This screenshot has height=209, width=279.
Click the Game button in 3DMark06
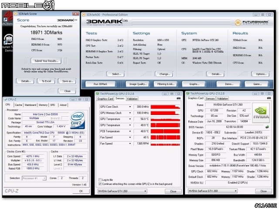(257, 84)
